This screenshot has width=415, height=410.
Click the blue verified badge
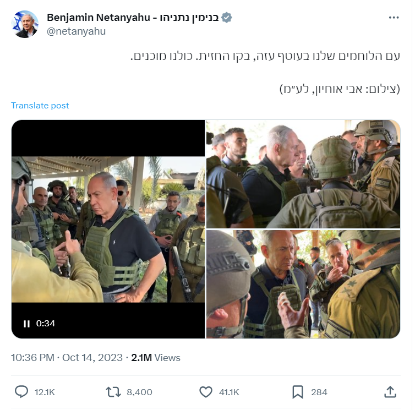click(227, 18)
